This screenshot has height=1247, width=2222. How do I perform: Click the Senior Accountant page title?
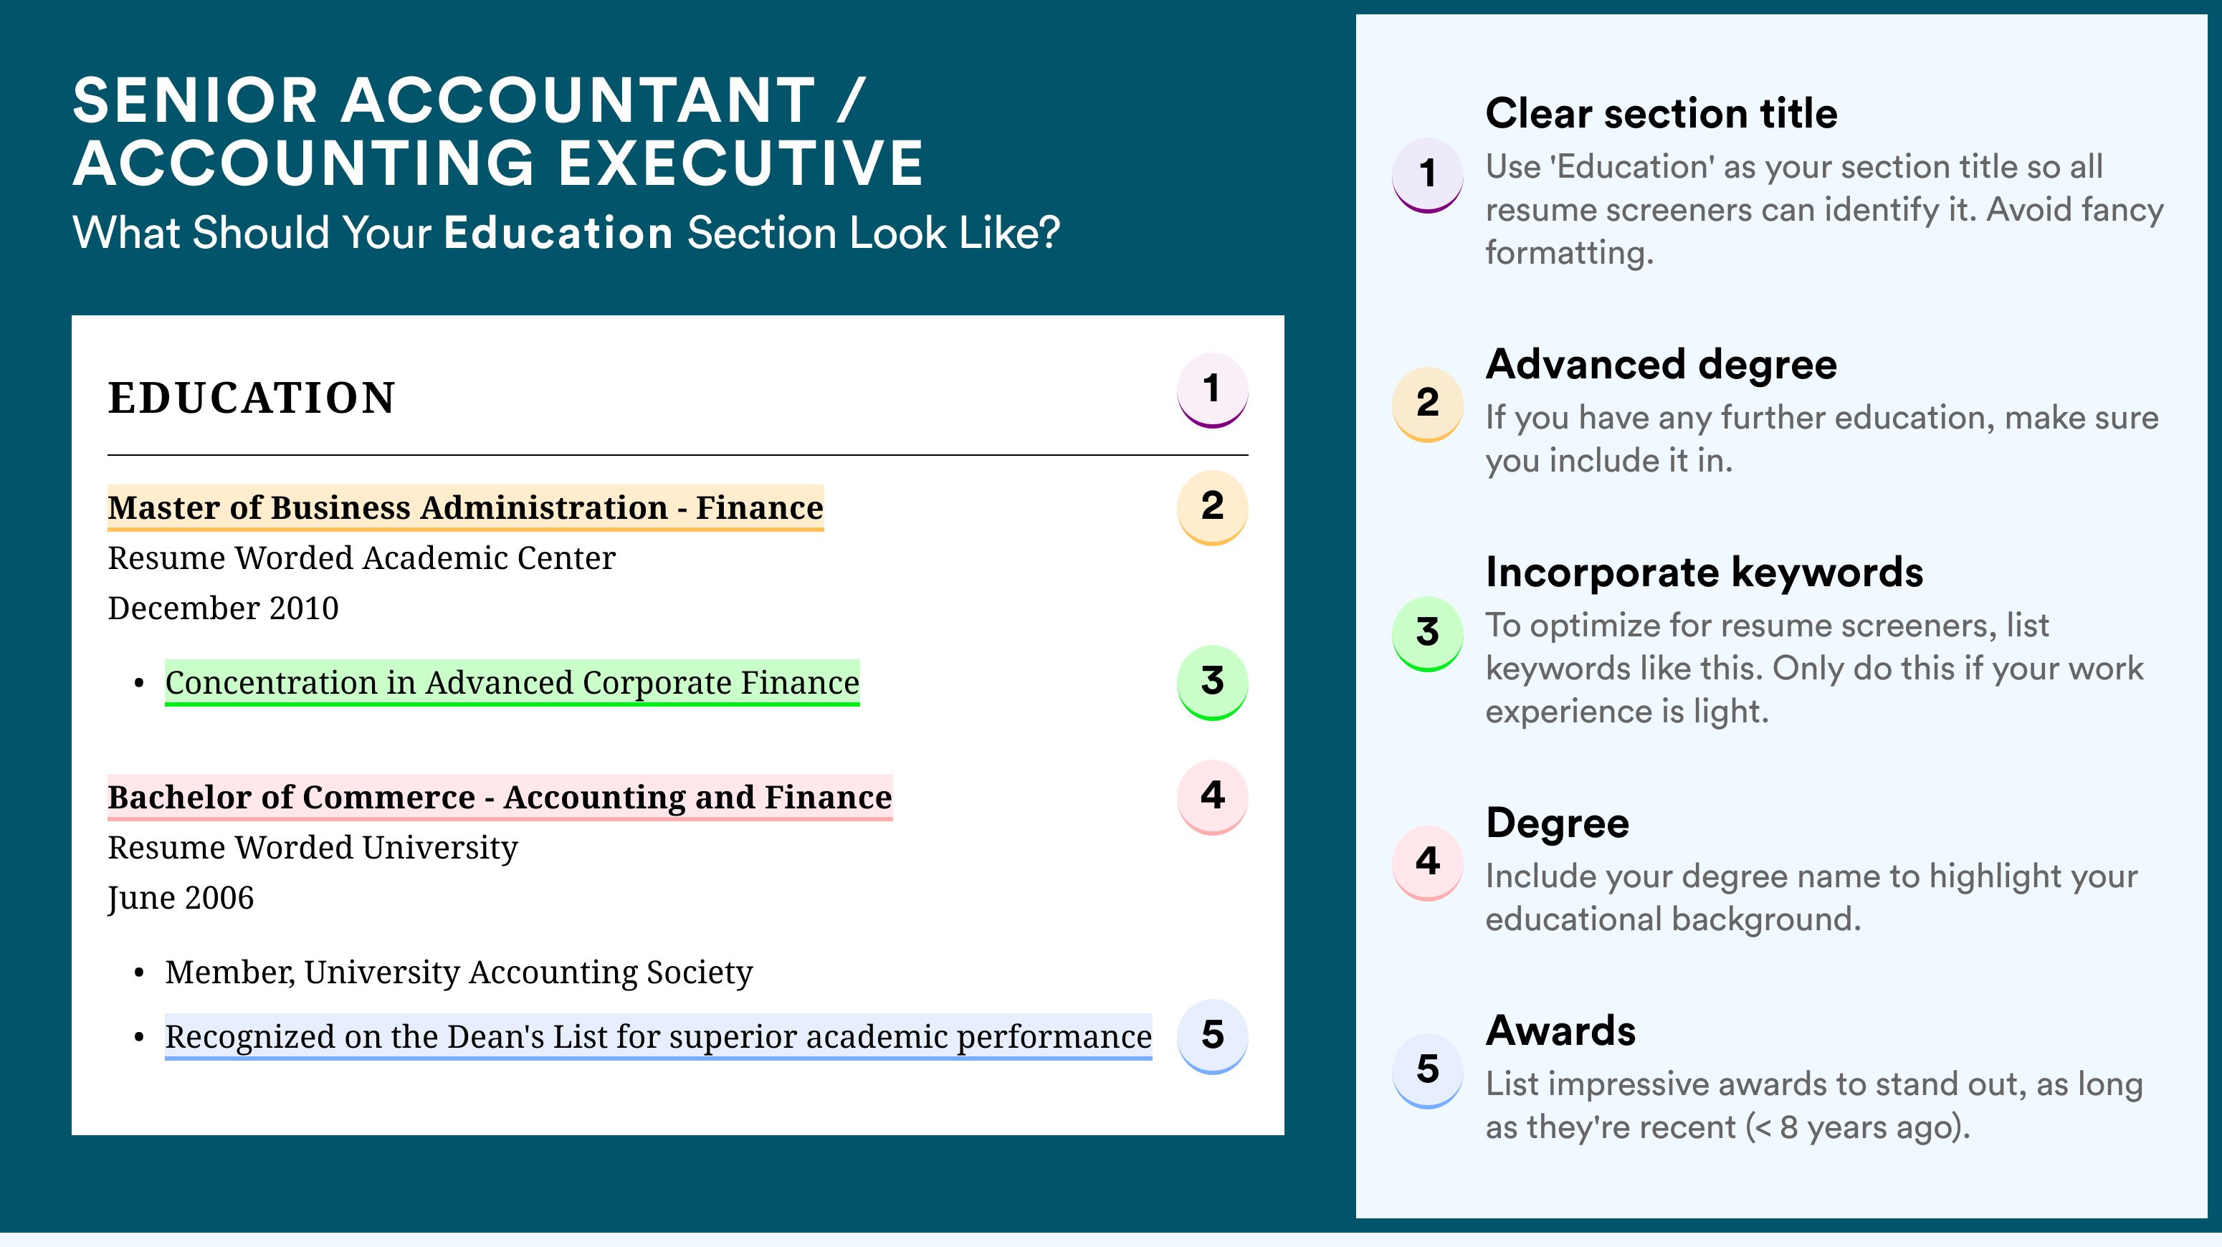[x=497, y=131]
